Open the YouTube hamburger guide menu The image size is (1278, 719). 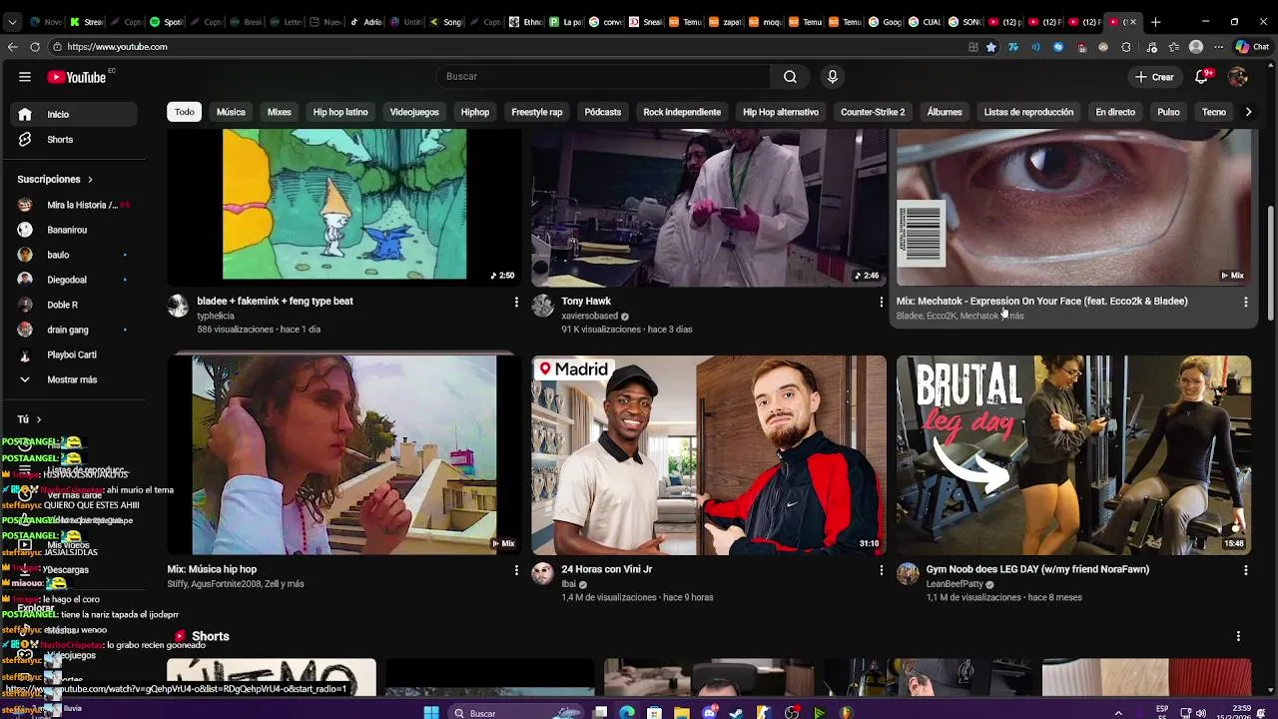[25, 77]
